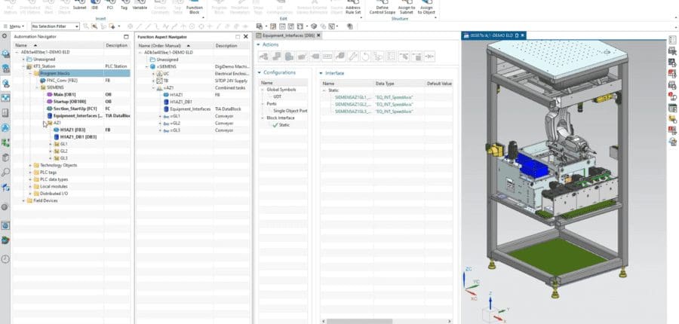Open the magnifier search tab in left sidebar
This screenshot has height=324, width=679.
(5, 173)
